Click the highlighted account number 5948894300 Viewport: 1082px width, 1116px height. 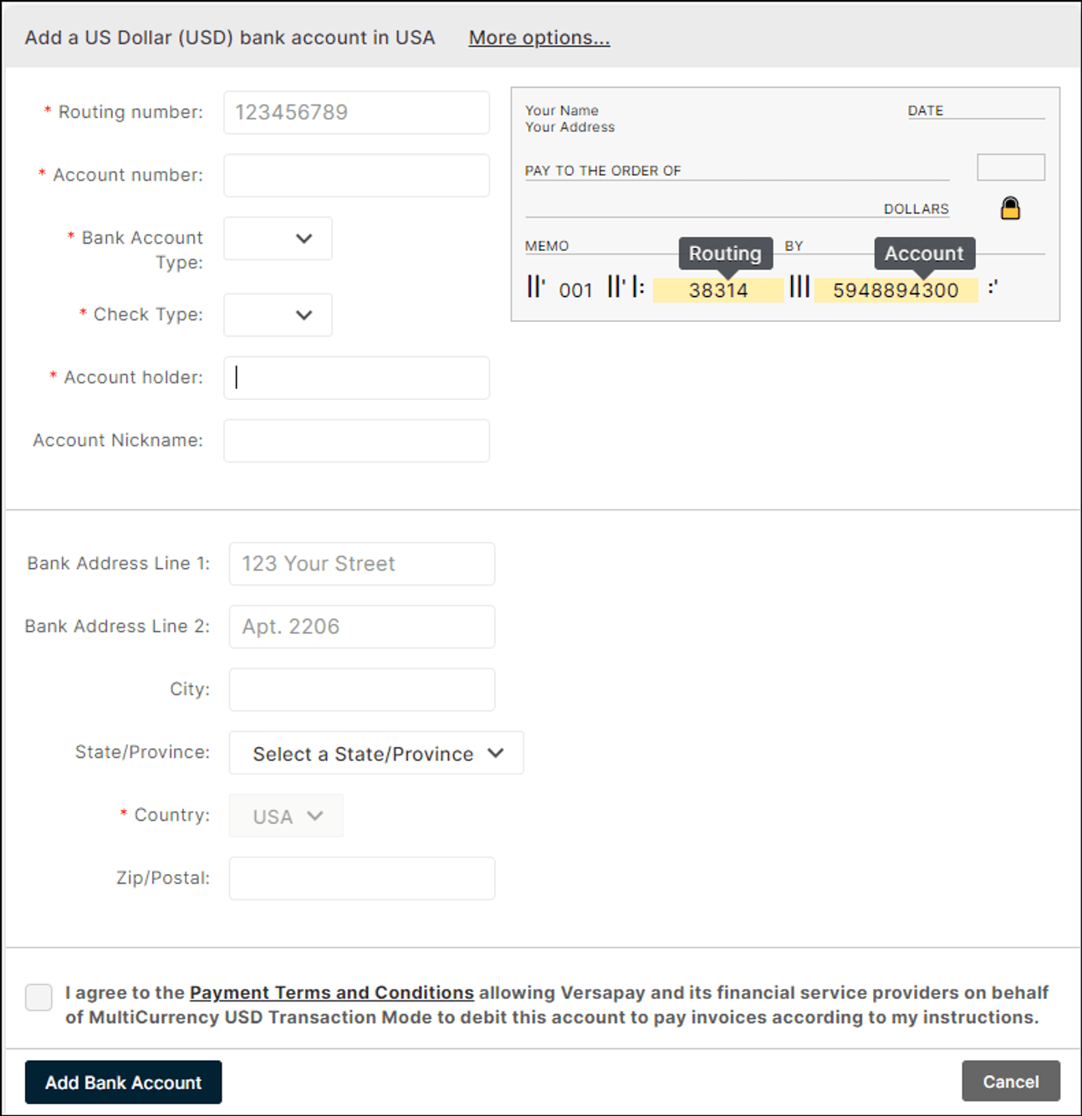tap(896, 290)
